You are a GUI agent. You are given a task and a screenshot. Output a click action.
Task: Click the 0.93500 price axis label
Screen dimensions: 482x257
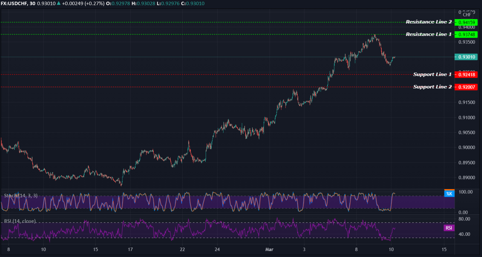[x=467, y=42]
